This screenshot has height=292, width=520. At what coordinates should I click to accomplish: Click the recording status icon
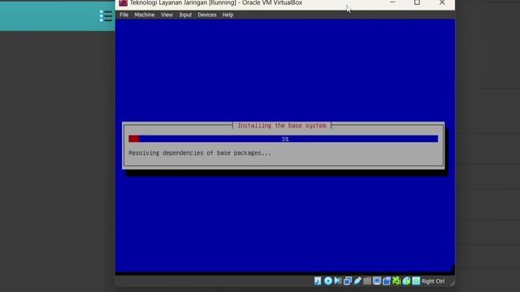click(387, 281)
